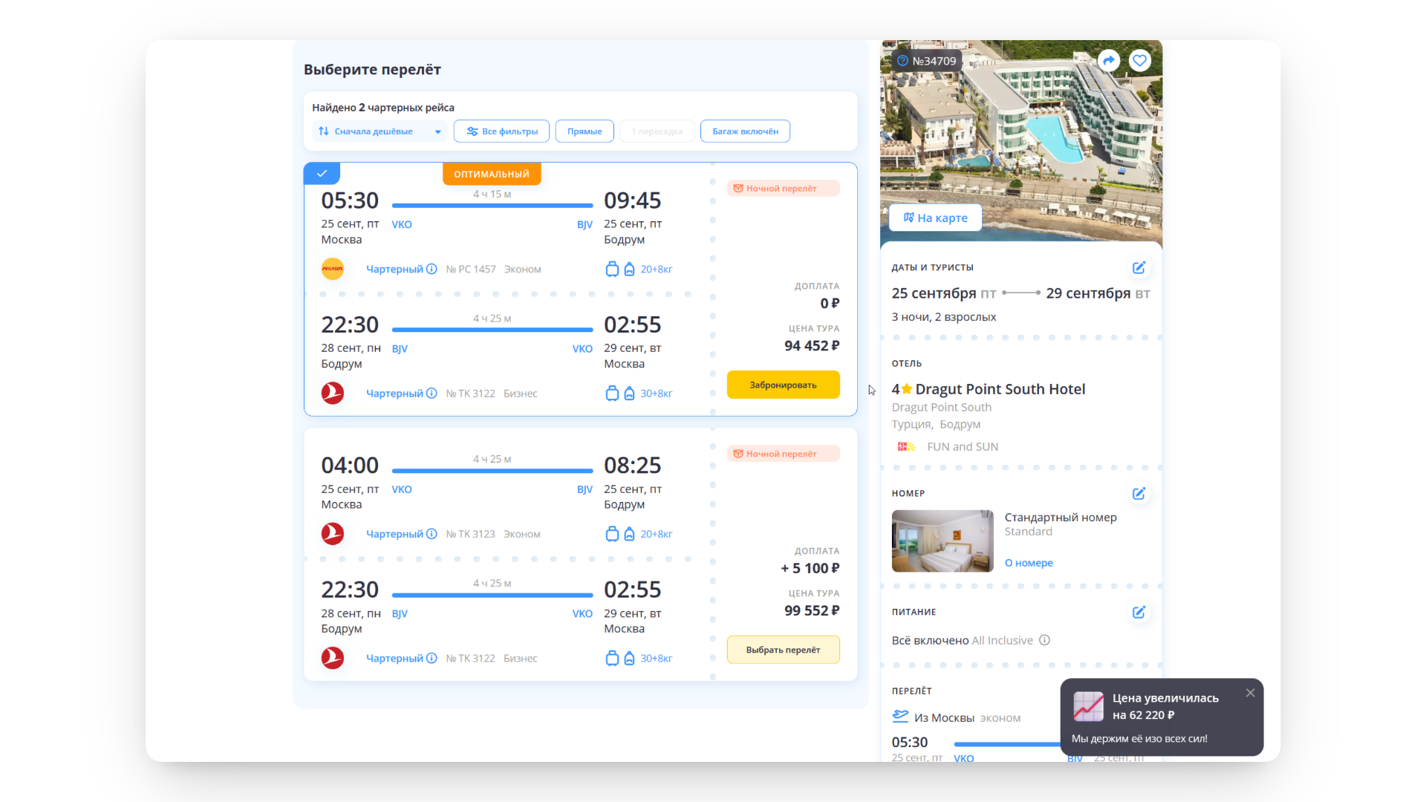Open the О номере link
This screenshot has height=802, width=1426.
[x=1029, y=563]
